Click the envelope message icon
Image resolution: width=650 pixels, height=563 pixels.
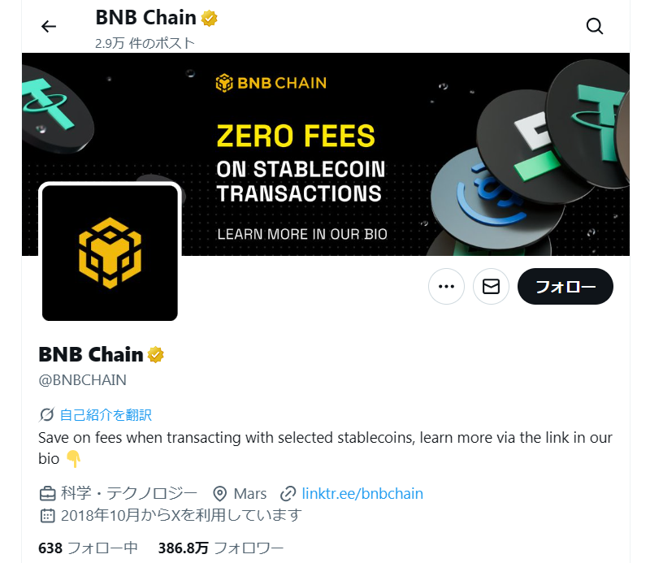click(x=491, y=287)
